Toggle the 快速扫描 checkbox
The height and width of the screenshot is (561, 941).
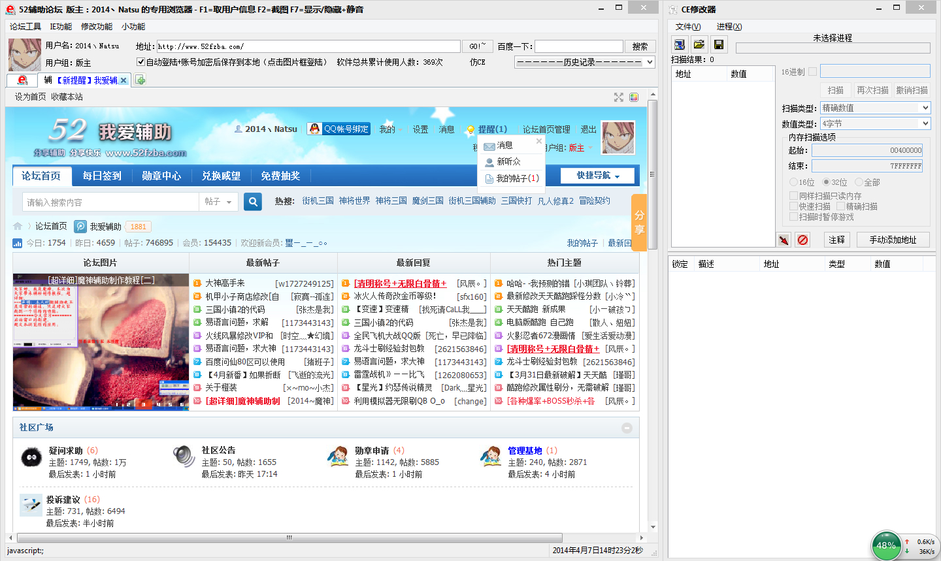(793, 206)
